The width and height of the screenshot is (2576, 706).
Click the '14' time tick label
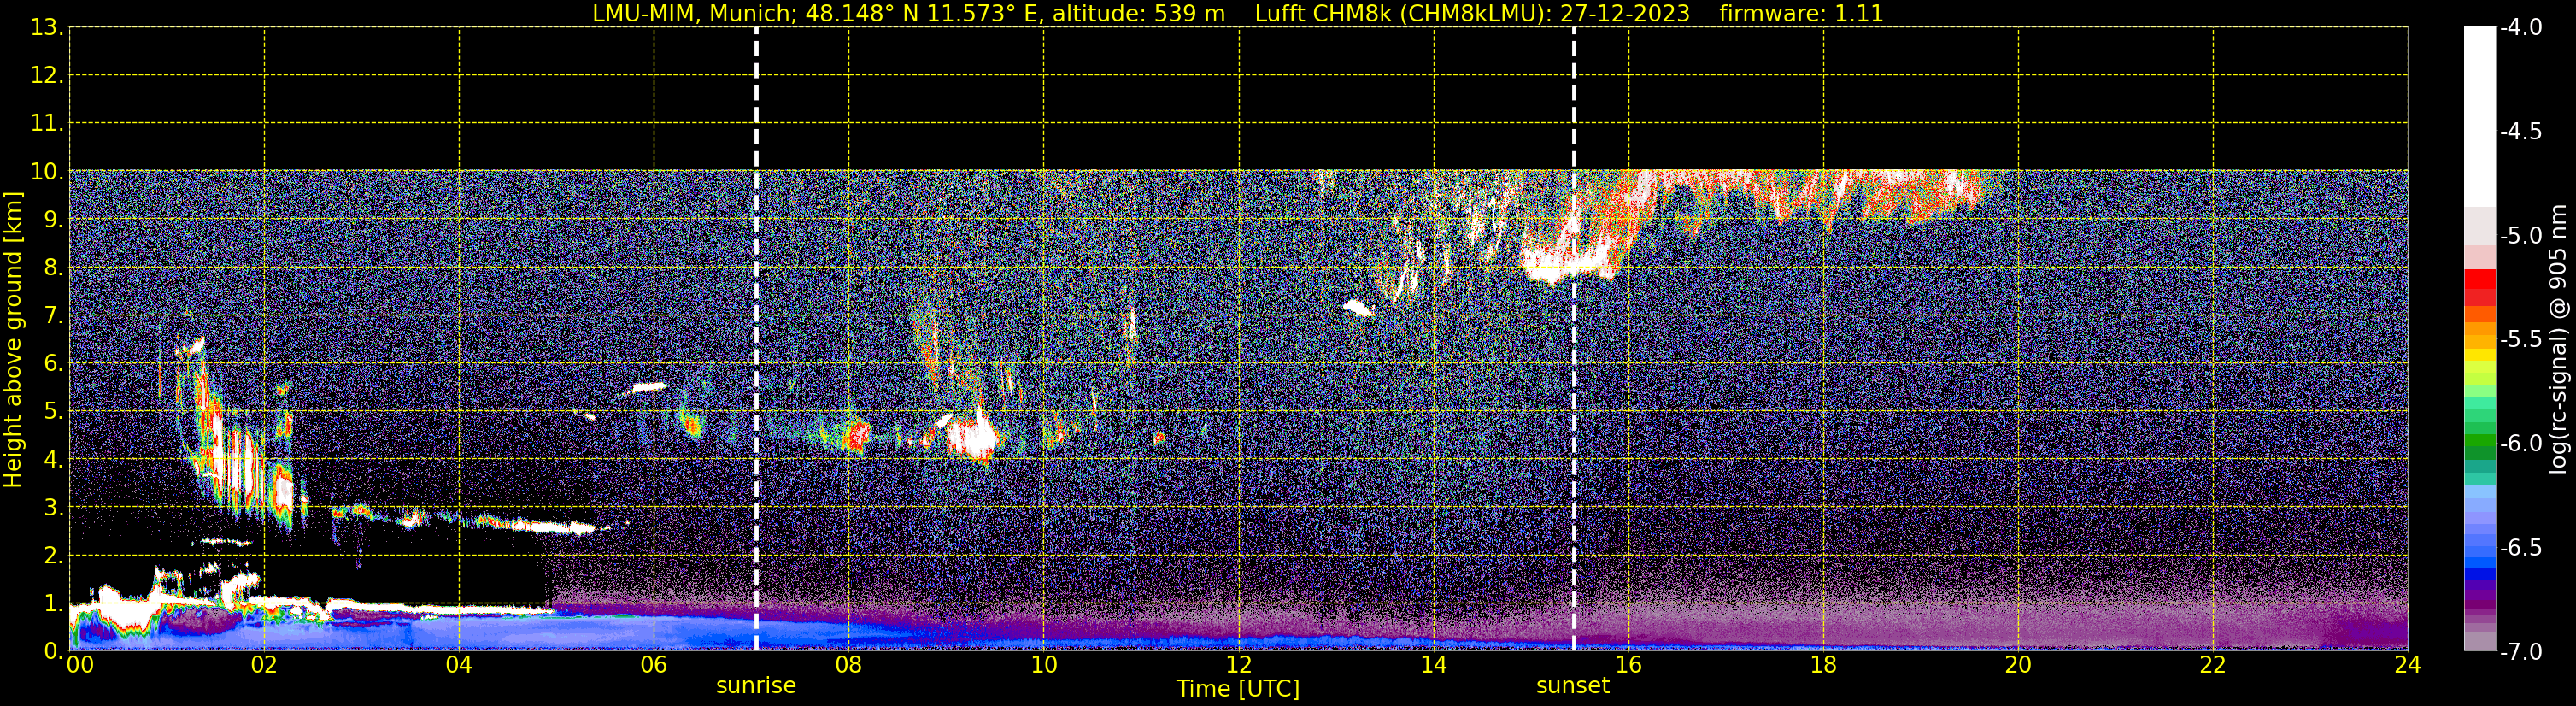tap(1434, 665)
